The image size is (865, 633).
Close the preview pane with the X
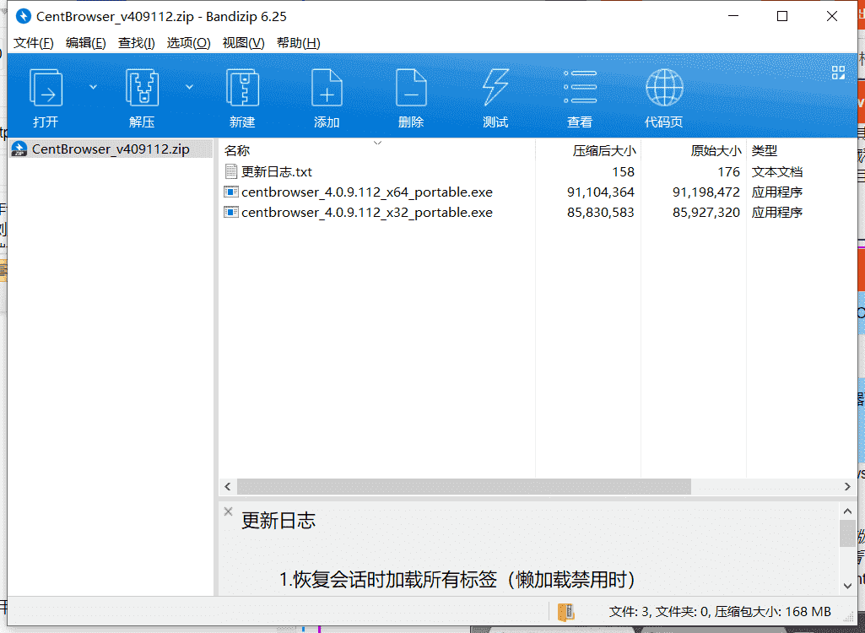click(229, 511)
